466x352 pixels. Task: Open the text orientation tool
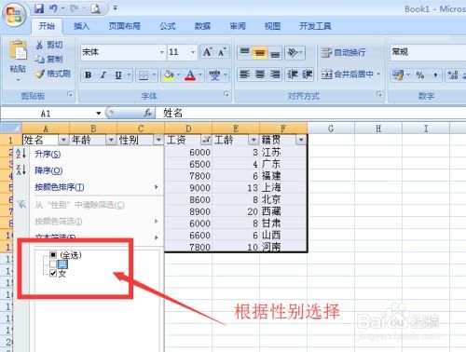tap(293, 52)
